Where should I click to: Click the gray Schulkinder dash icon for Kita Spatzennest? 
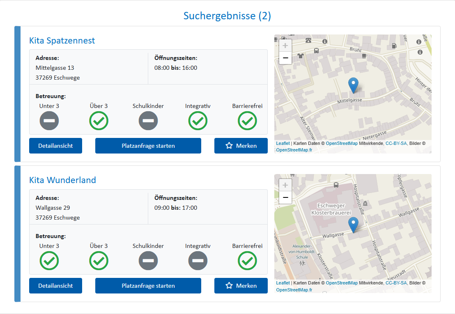click(x=148, y=121)
